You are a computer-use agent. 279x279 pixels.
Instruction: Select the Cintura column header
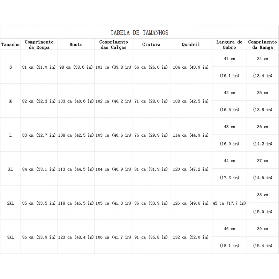(x=151, y=45)
